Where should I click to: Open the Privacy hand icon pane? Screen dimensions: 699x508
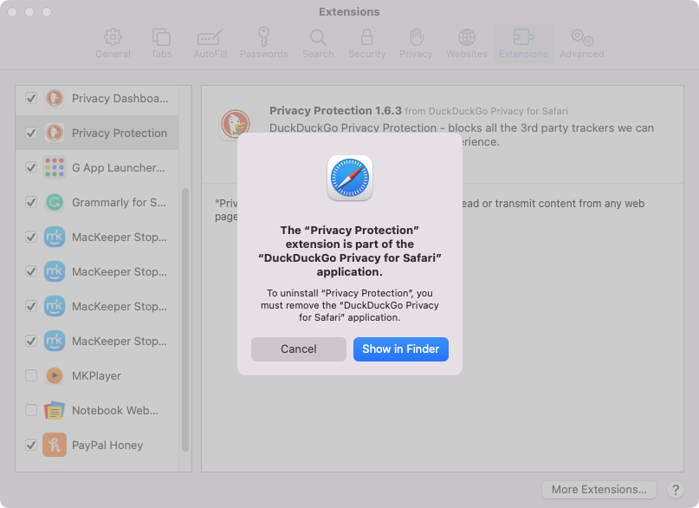click(416, 43)
